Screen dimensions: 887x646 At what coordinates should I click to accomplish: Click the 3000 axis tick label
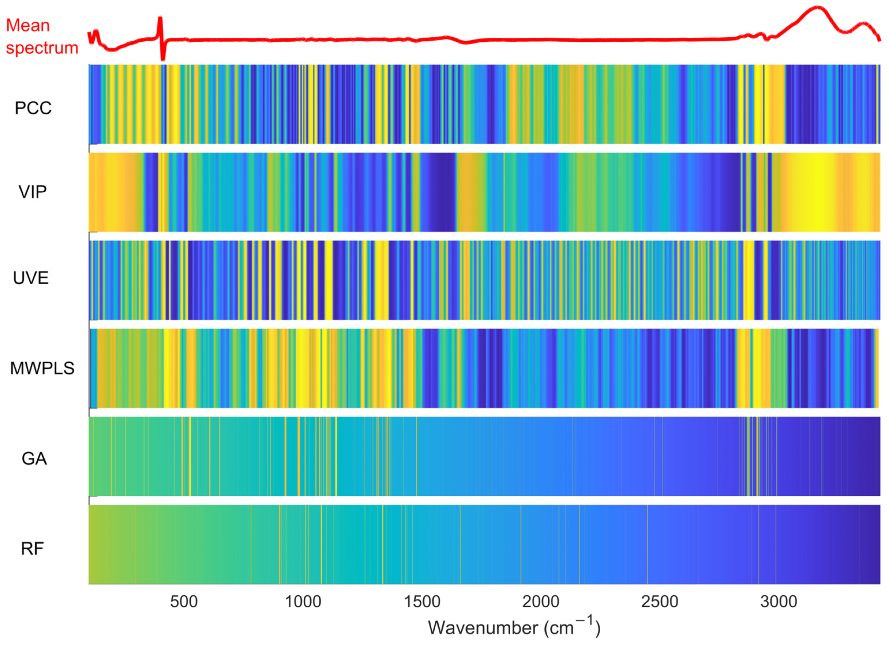[x=778, y=602]
